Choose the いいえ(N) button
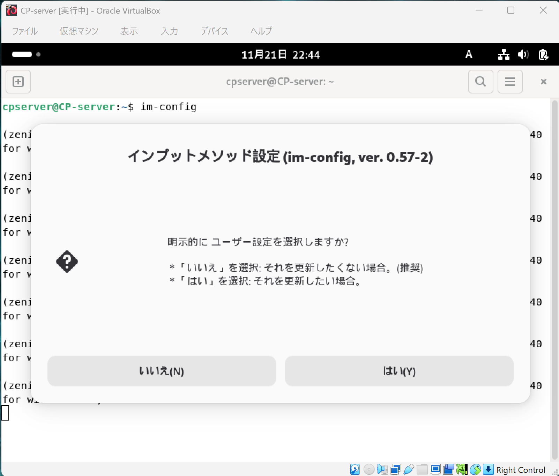The height and width of the screenshot is (476, 559). click(x=162, y=371)
